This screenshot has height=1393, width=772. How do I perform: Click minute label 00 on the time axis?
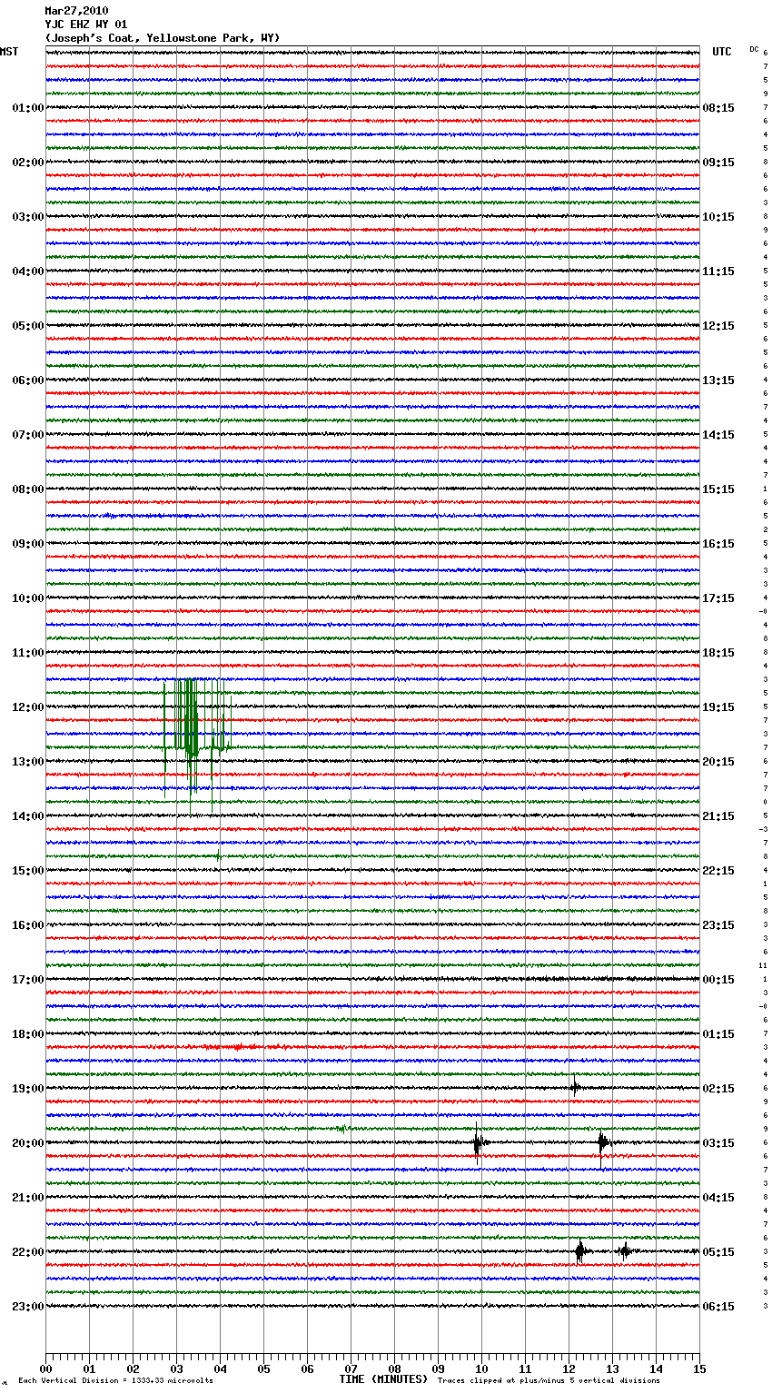[x=45, y=1368]
